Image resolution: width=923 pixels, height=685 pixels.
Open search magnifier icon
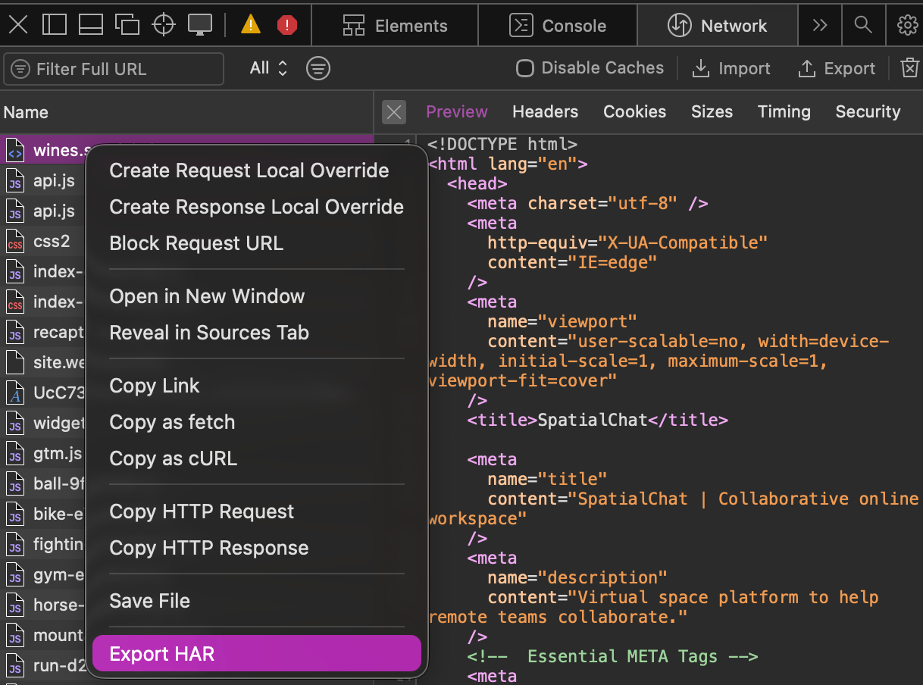pos(862,25)
